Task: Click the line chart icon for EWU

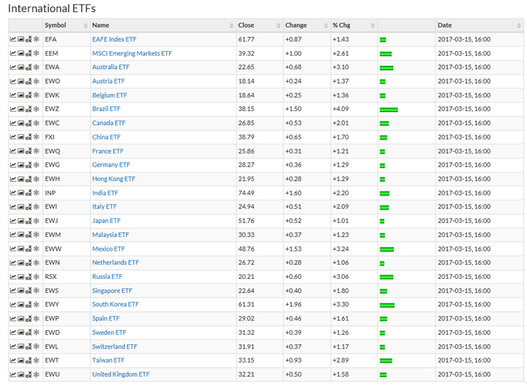Action: click(x=13, y=374)
